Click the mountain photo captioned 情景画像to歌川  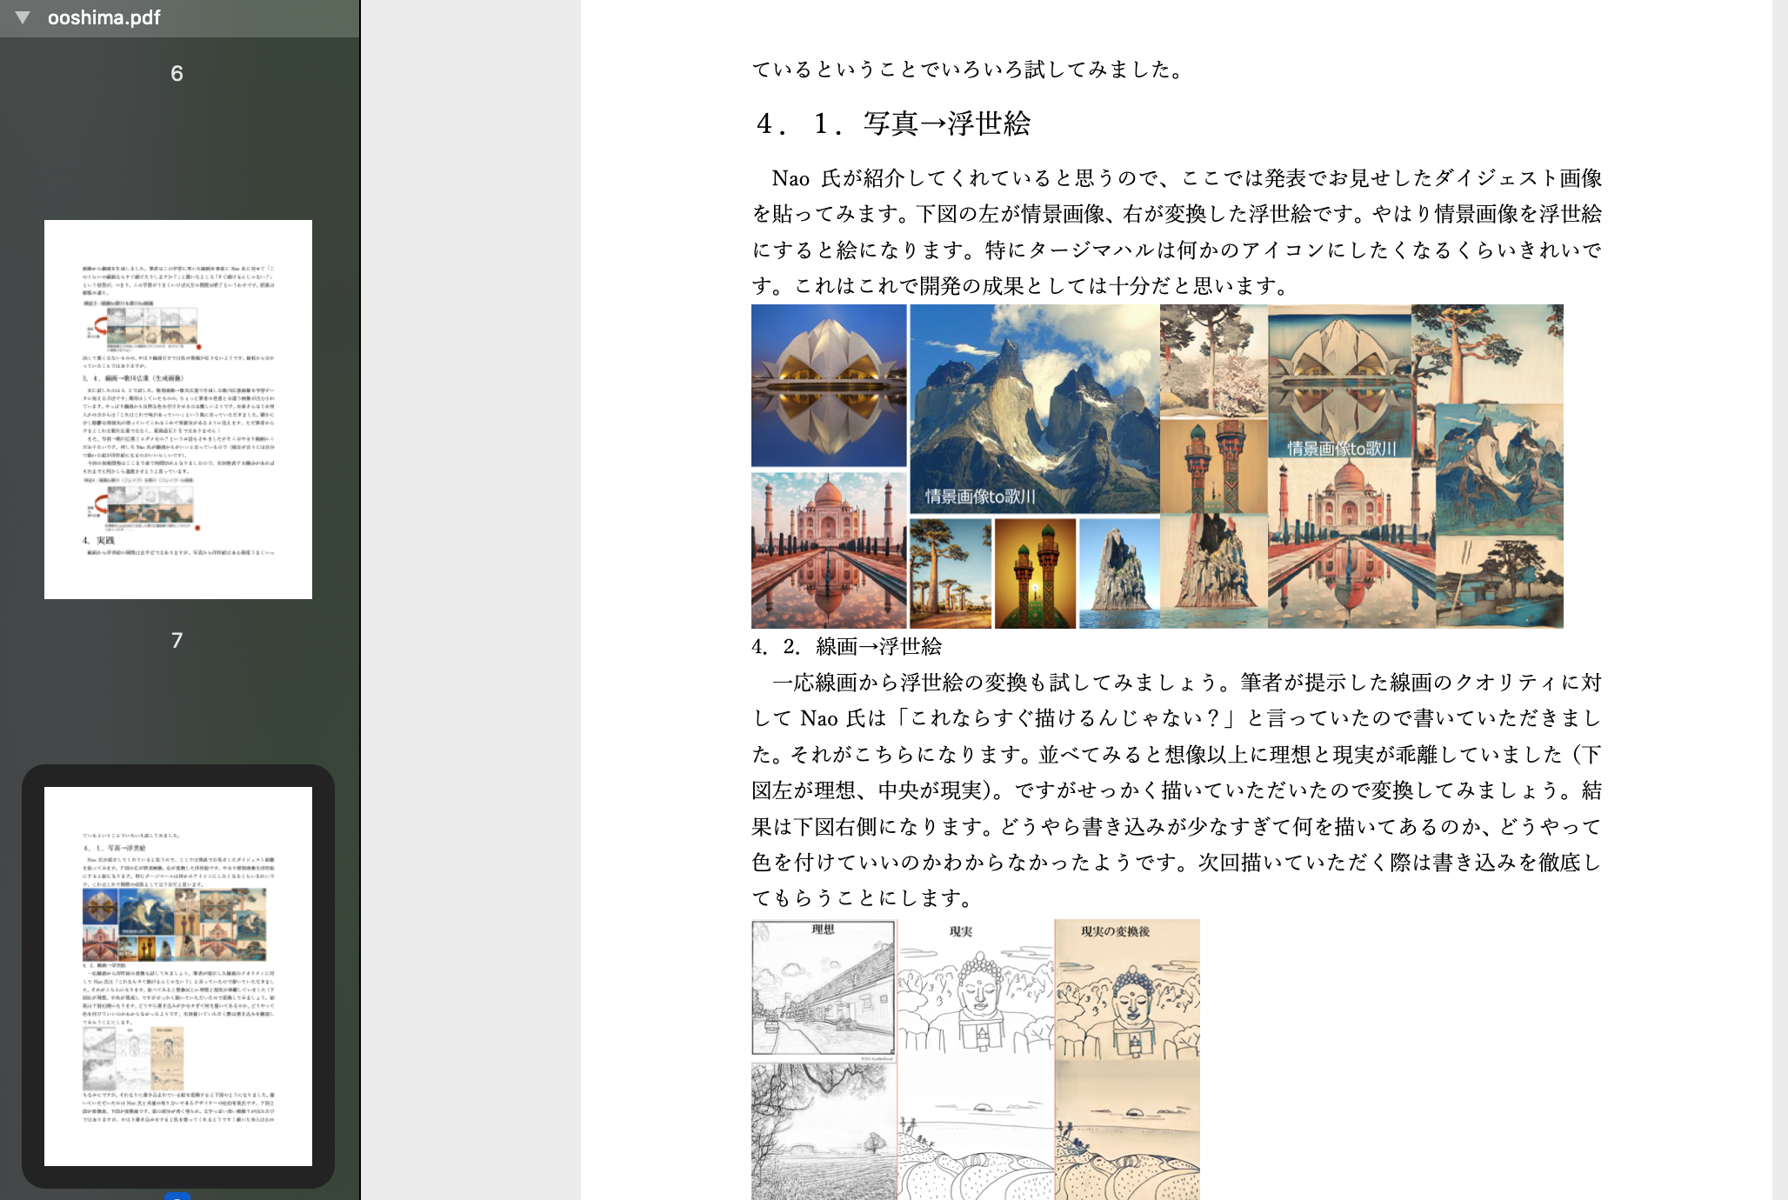pyautogui.click(x=1034, y=409)
